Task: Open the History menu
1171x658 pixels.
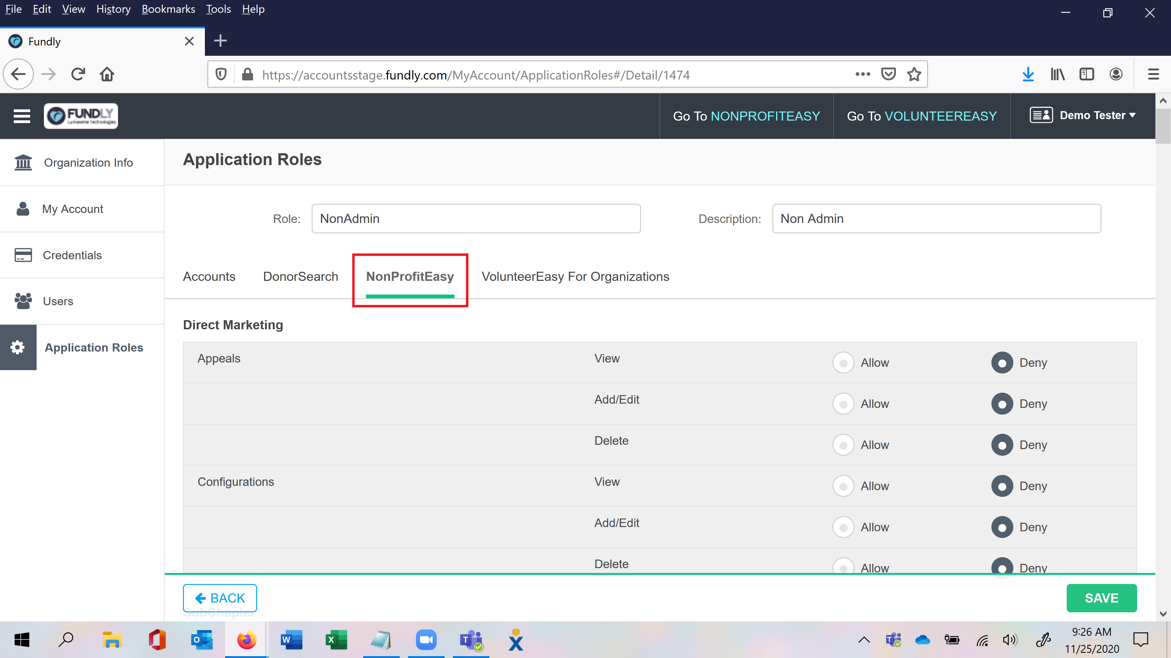Action: coord(113,9)
